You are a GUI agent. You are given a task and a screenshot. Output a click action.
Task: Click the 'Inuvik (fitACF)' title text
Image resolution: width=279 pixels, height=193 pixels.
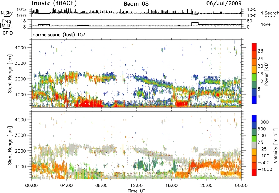54,3
